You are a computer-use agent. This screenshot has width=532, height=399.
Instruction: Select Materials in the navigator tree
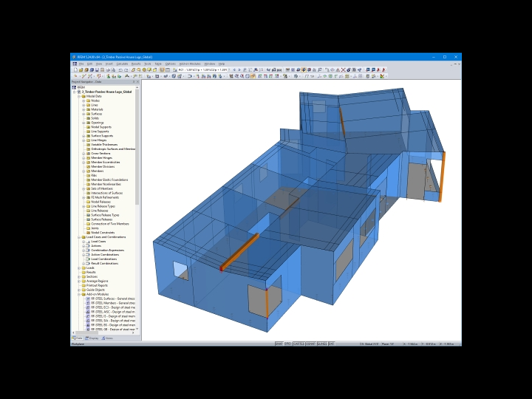(97, 109)
